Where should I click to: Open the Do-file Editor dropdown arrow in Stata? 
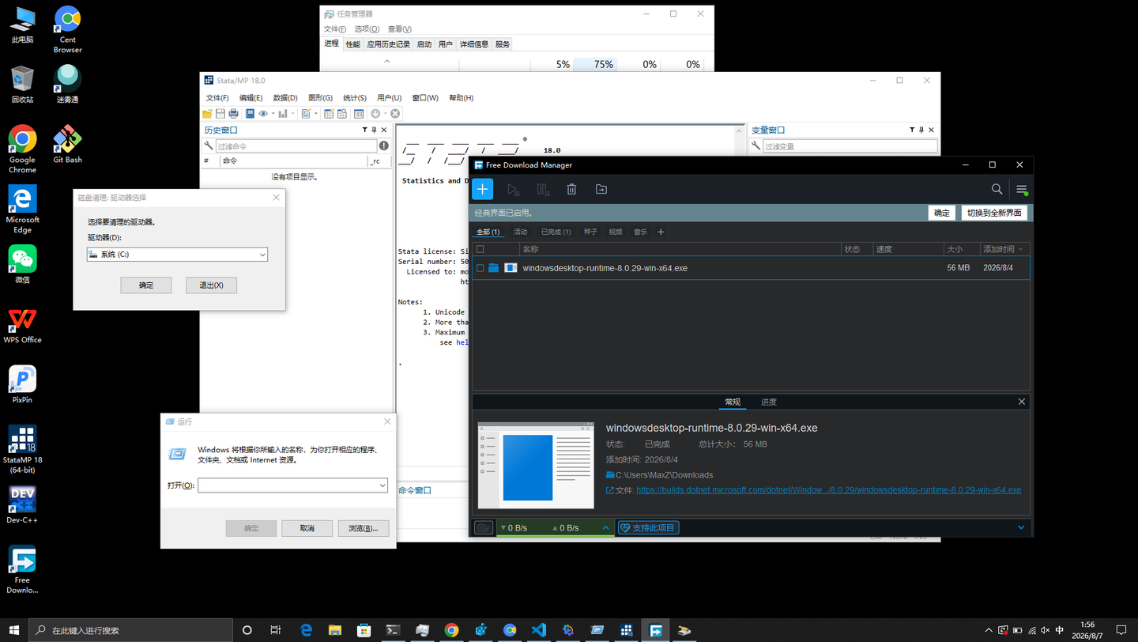coord(315,114)
